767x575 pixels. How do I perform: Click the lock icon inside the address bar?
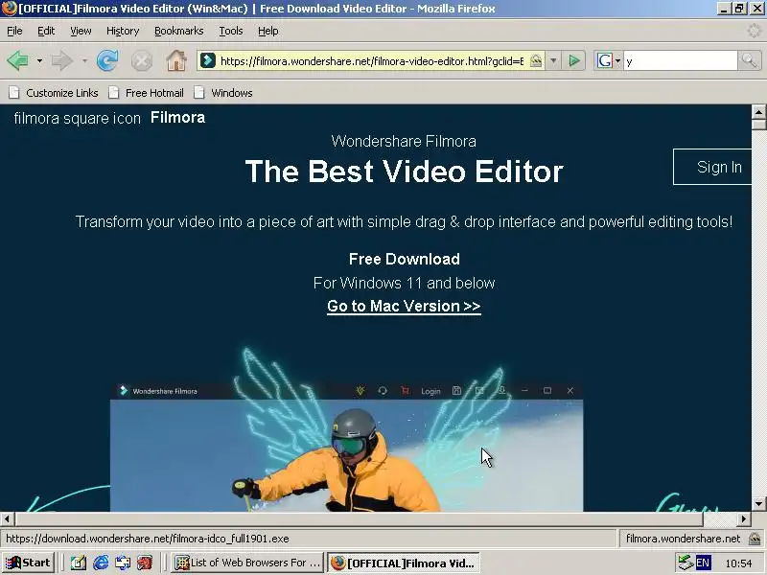(536, 60)
